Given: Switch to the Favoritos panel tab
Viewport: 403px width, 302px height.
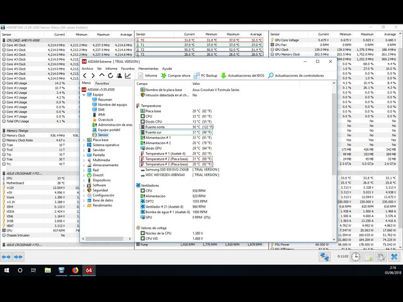Looking at the screenshot, I should [102, 83].
